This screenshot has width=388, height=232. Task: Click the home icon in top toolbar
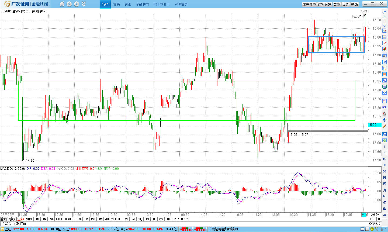pyautogui.click(x=62, y=4)
